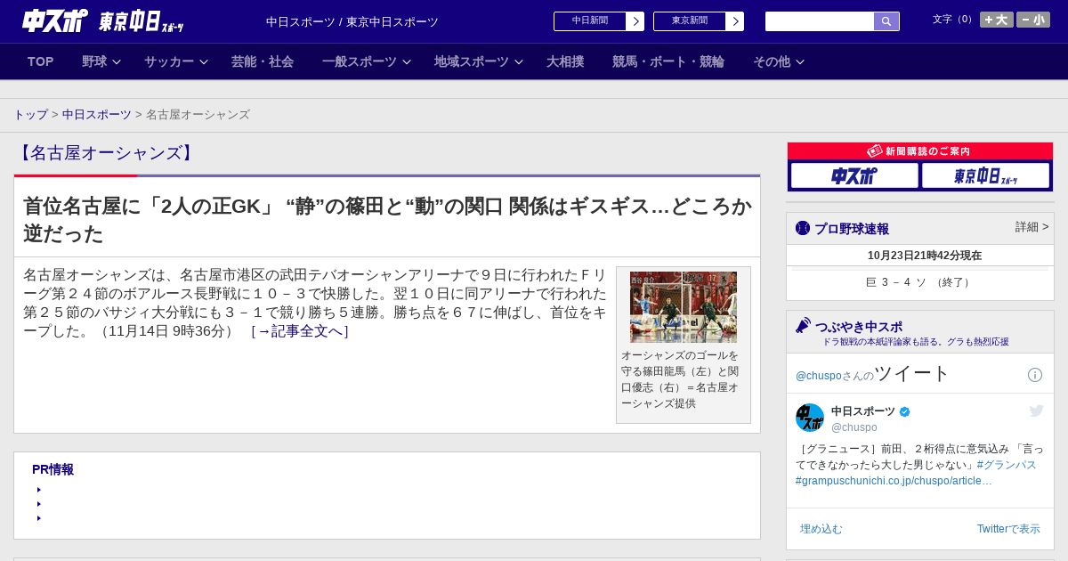Image resolution: width=1068 pixels, height=561 pixels.
Task: Click the 巨 3-4 ソ score row
Action: click(920, 282)
